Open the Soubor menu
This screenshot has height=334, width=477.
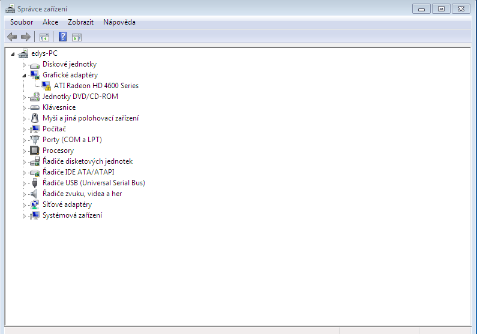click(x=22, y=22)
